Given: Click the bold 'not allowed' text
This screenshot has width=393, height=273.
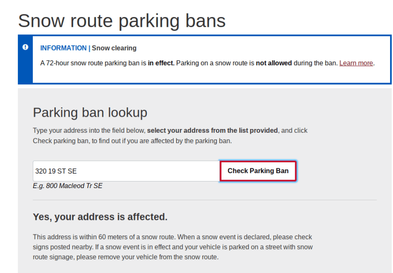Looking at the screenshot, I should tap(274, 63).
